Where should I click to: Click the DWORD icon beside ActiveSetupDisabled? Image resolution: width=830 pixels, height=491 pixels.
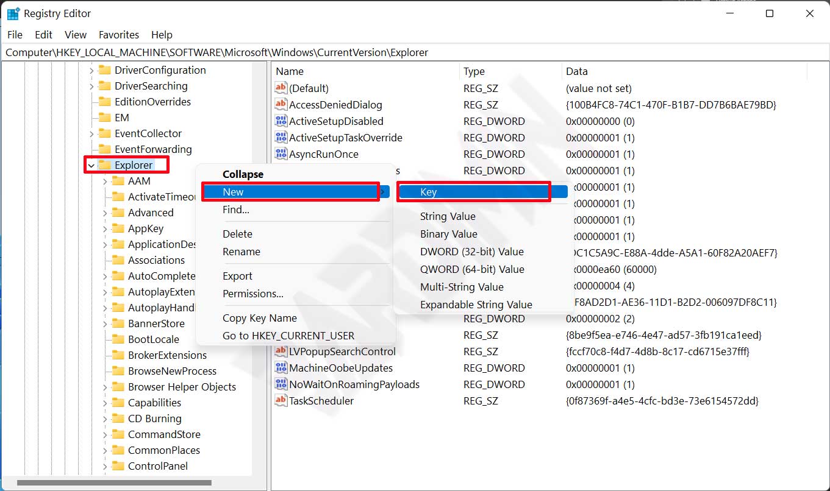281,121
